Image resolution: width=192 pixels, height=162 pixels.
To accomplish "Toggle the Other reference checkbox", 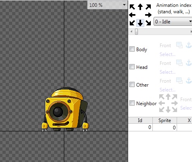I will tap(132, 85).
